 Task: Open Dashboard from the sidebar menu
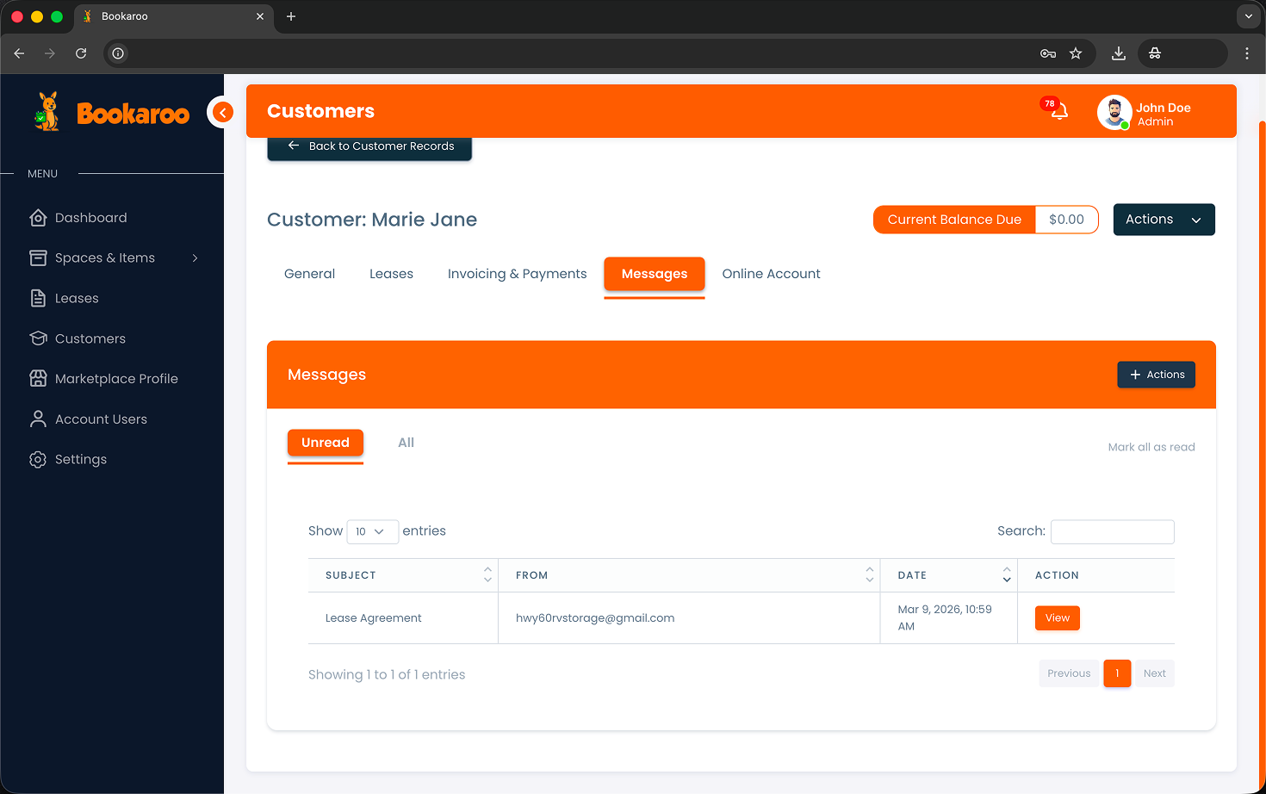click(x=90, y=218)
